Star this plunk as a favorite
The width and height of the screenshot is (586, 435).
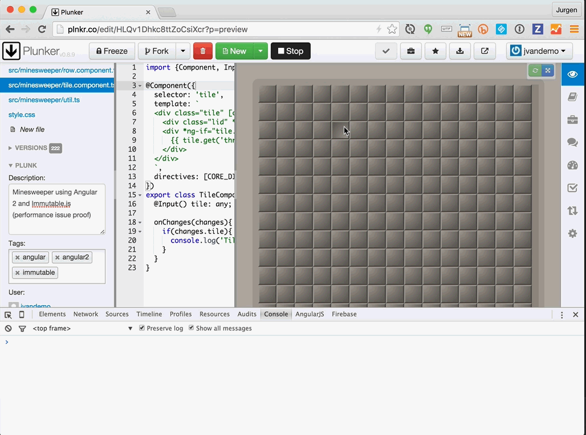tap(436, 51)
